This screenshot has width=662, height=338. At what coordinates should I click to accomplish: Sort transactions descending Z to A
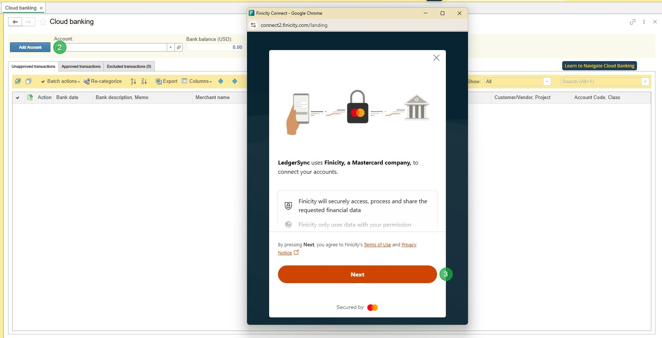coord(144,81)
